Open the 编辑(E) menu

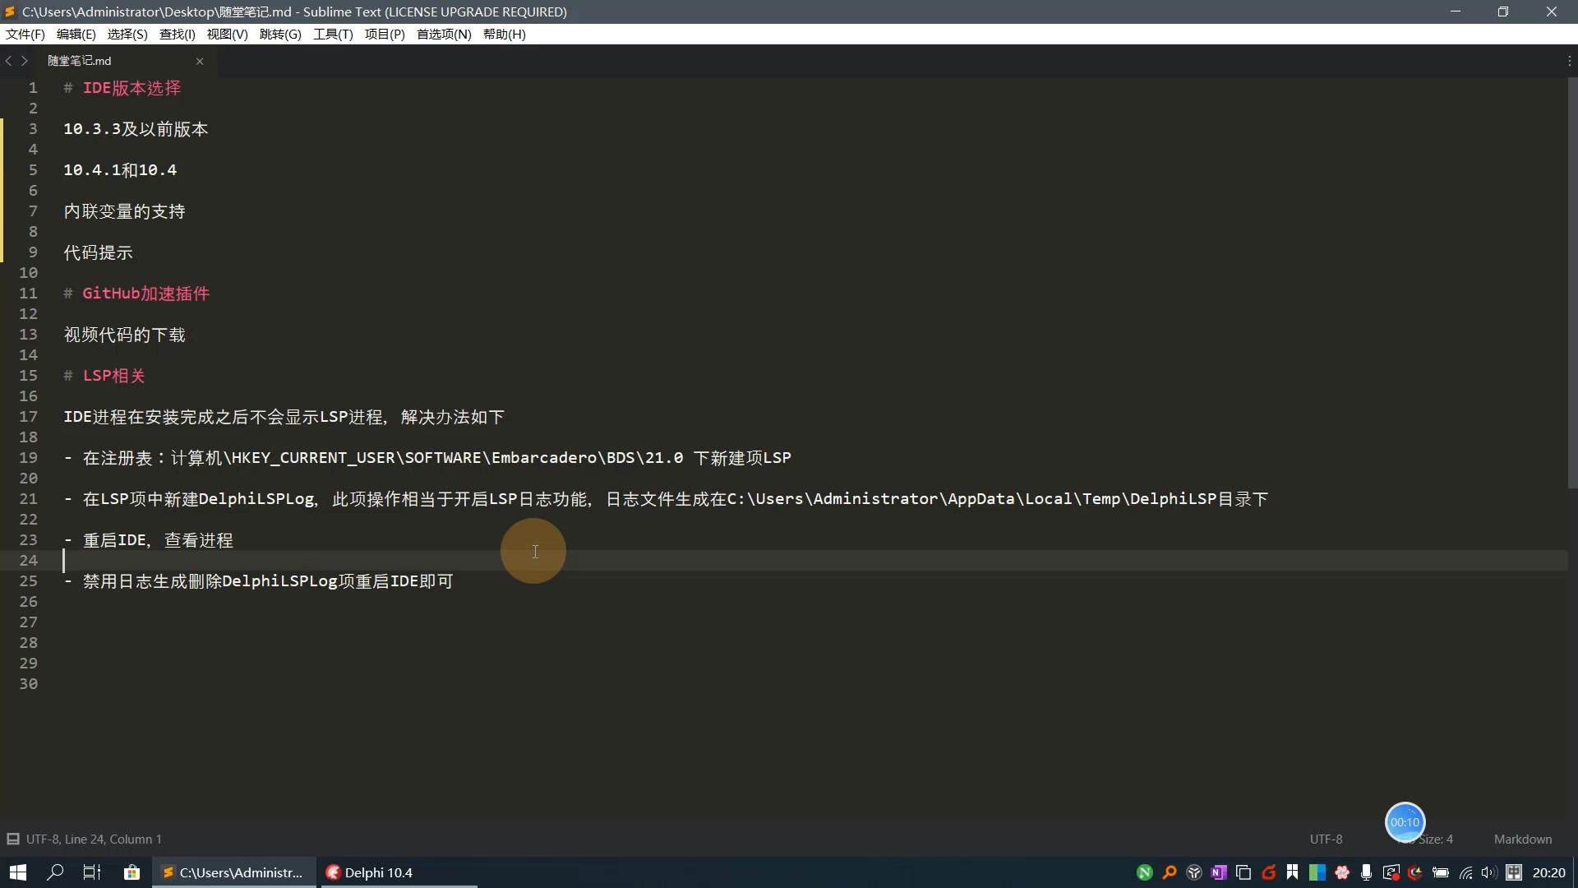point(76,34)
